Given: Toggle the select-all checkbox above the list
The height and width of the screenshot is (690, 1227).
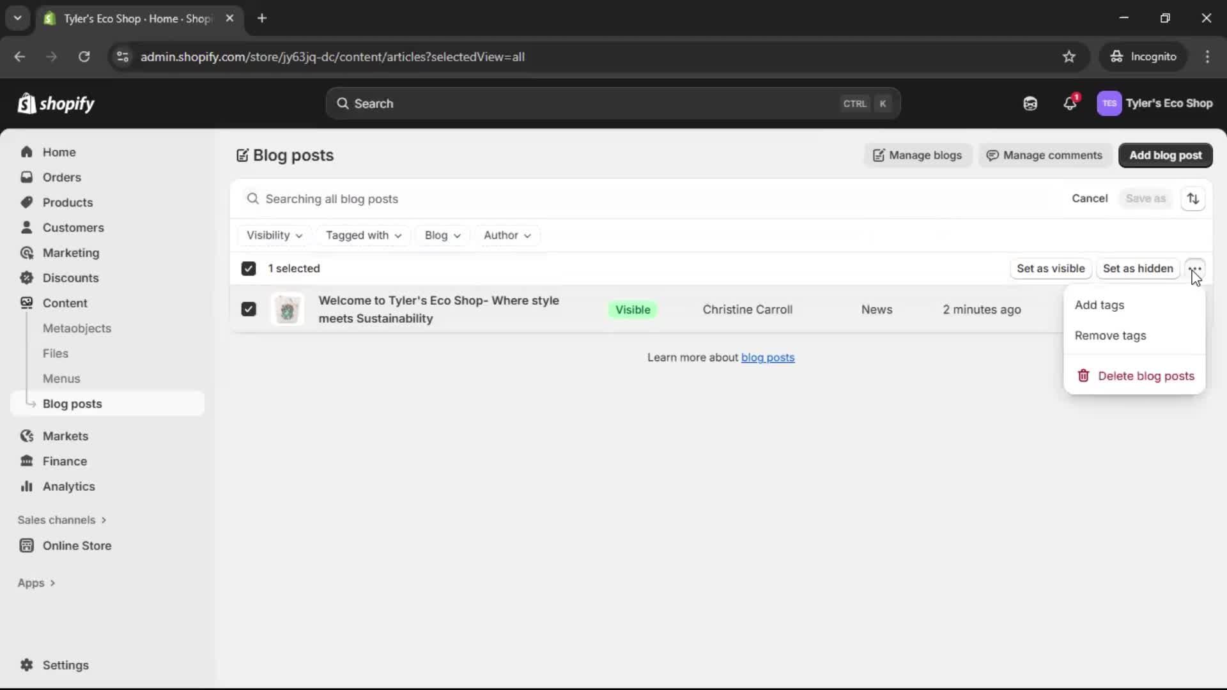Looking at the screenshot, I should click(x=249, y=268).
